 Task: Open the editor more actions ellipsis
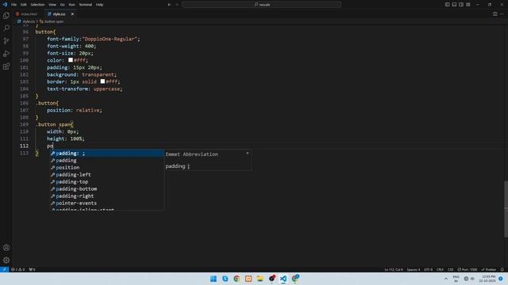[x=502, y=14]
